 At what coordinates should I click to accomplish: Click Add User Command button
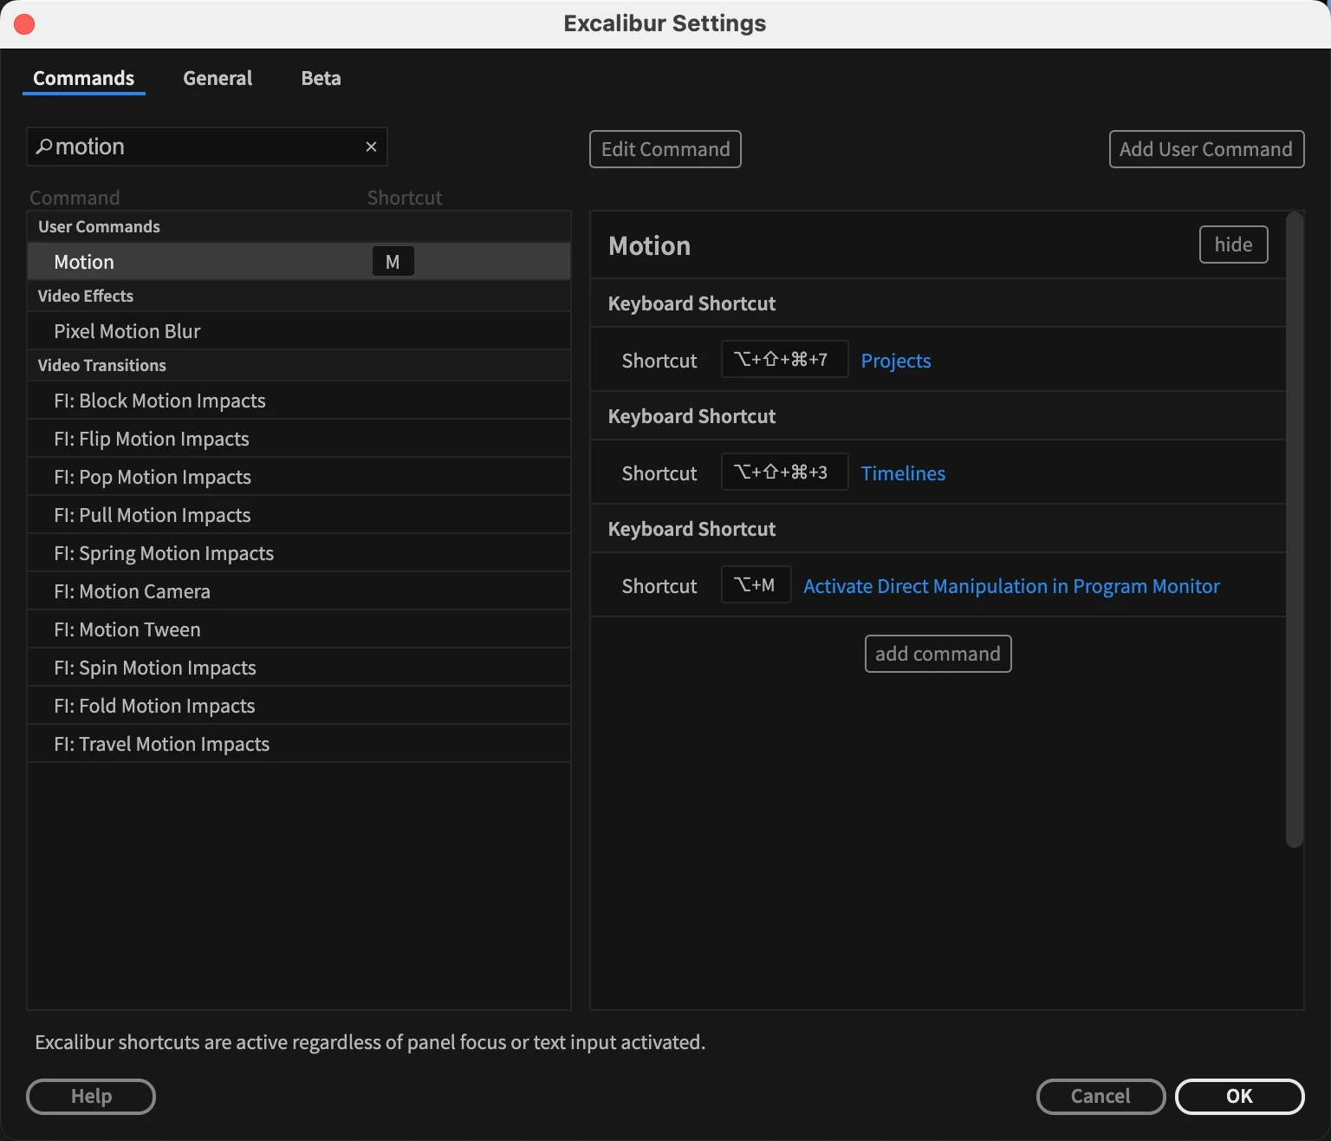(1206, 149)
